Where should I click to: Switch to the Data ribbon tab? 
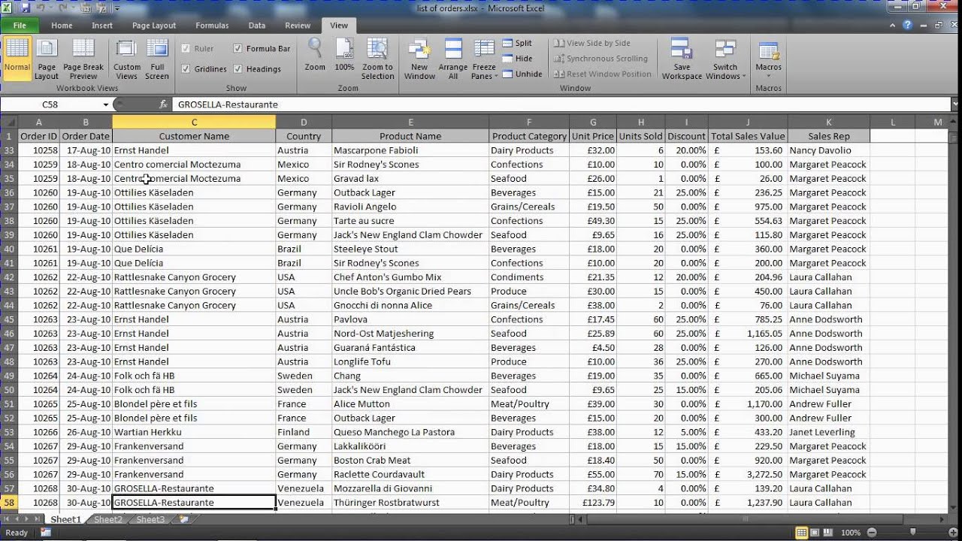point(257,26)
